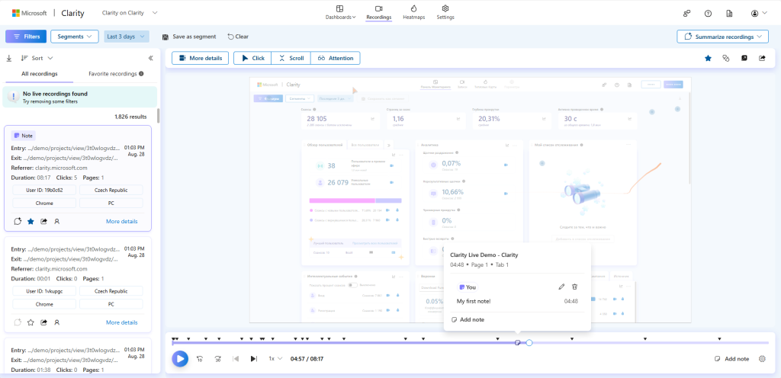The width and height of the screenshot is (781, 378).
Task: Click Add note in the note popup
Action: pos(468,320)
